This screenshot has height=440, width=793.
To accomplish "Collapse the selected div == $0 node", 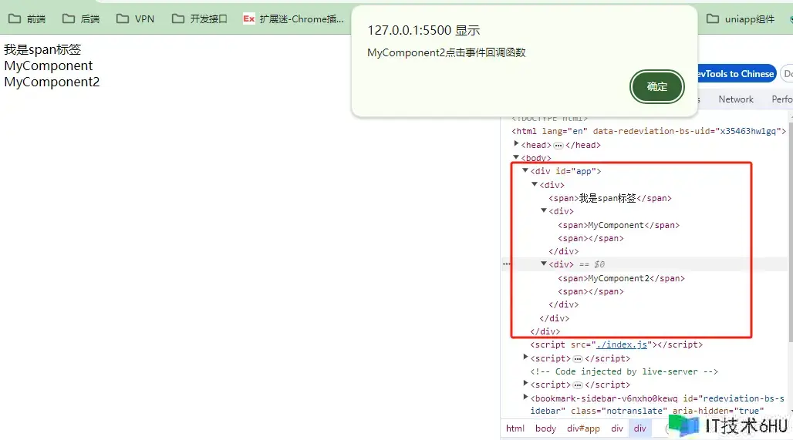I will [x=544, y=264].
